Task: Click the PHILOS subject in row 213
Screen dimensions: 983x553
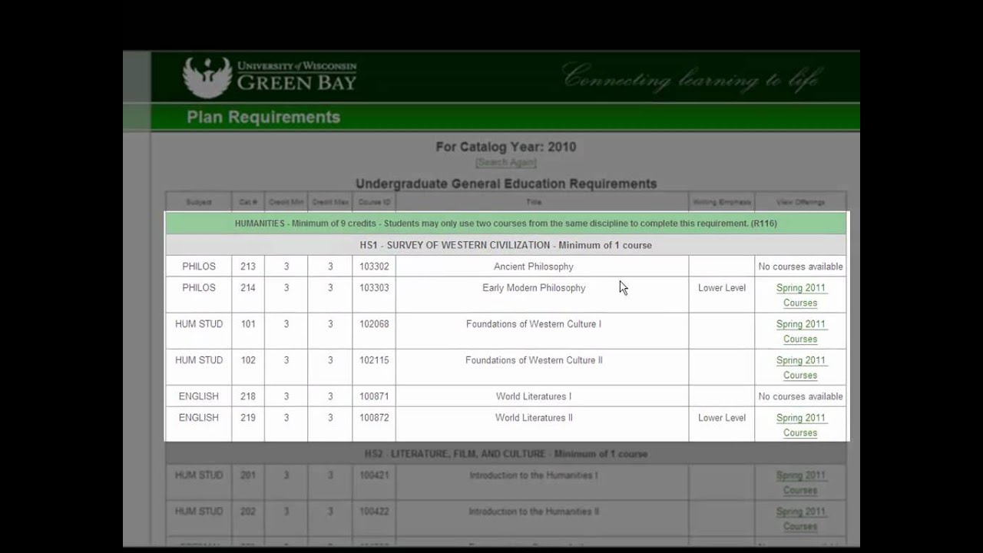Action: (199, 267)
